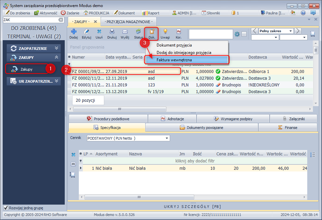Click the Edytuj pencil icon

(x=86, y=33)
